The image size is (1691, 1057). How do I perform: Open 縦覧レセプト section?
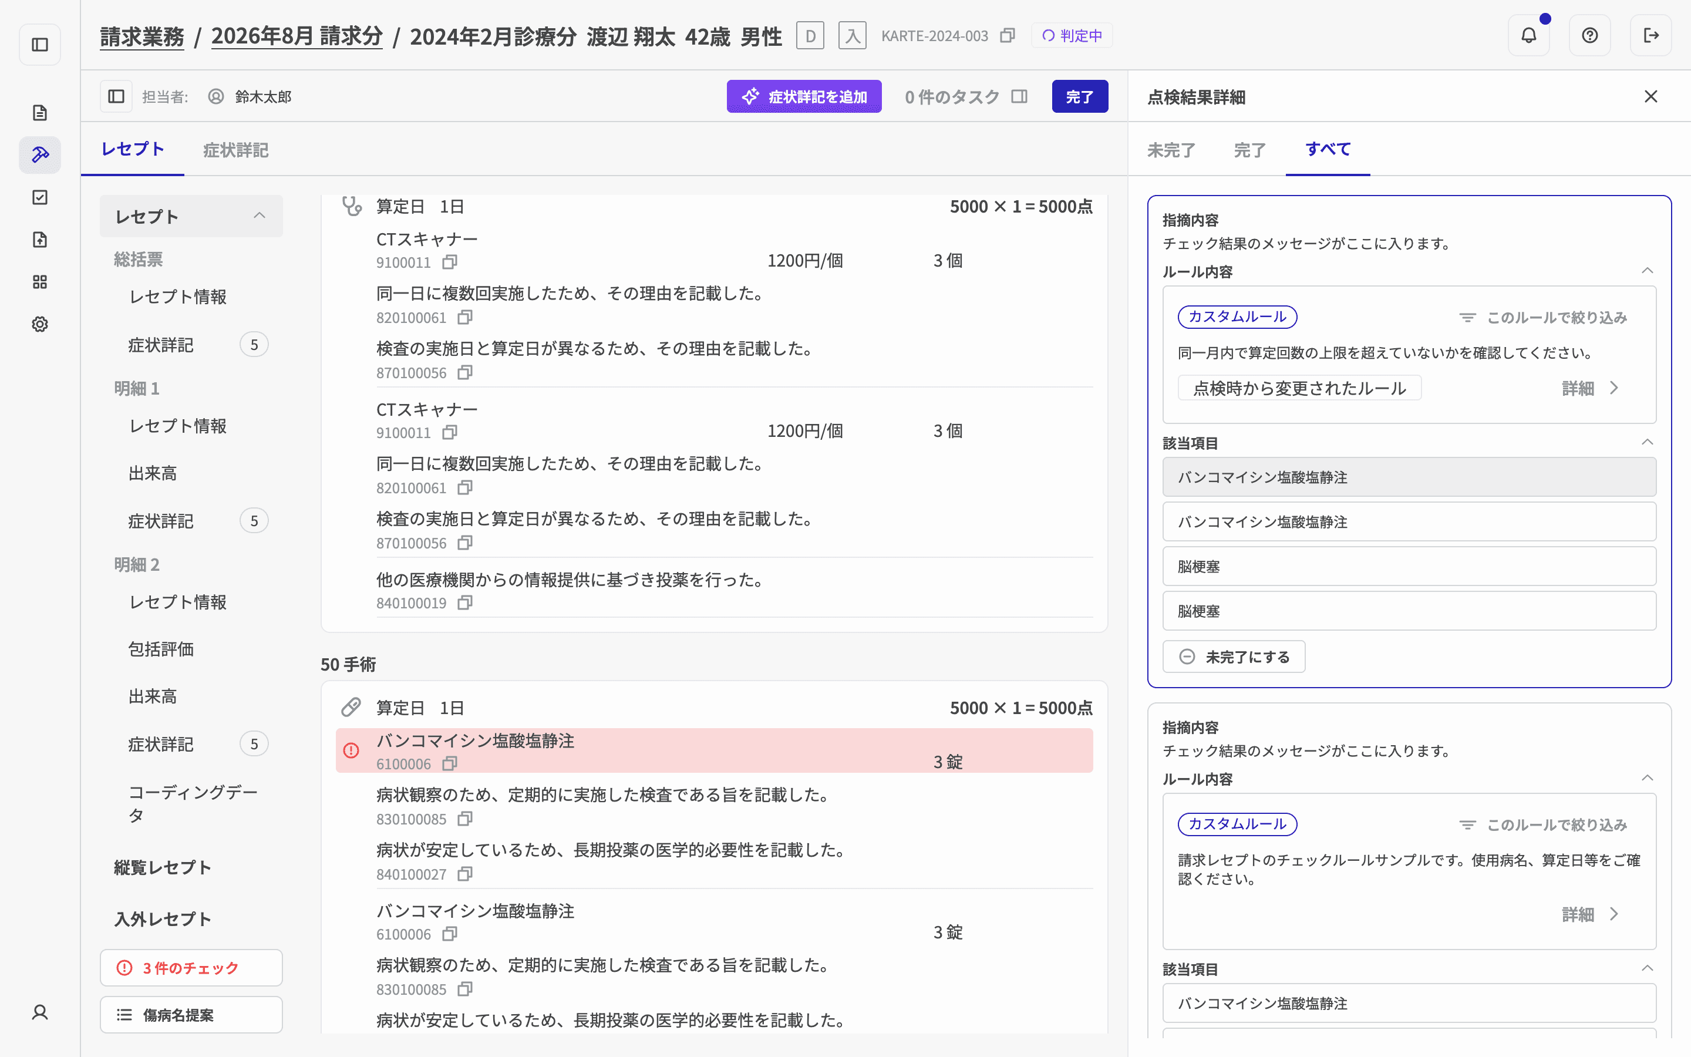pos(163,867)
